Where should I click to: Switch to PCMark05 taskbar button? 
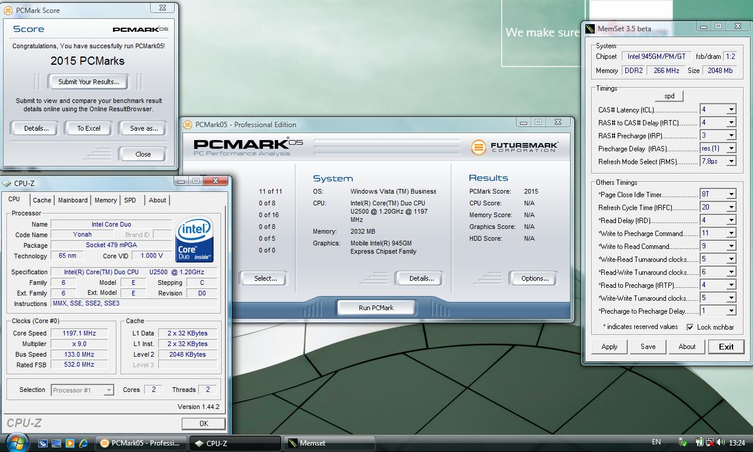(141, 443)
